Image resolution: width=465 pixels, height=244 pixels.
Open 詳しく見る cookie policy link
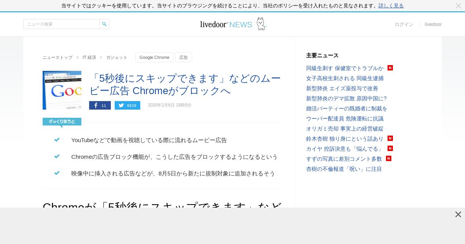(391, 6)
